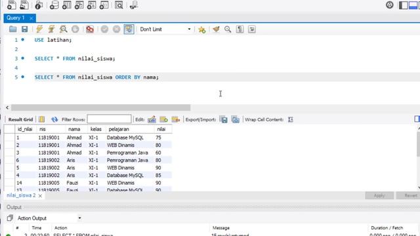Toggle word wrapping in editor
Viewport: 420px width, 236px height.
[x=252, y=29]
